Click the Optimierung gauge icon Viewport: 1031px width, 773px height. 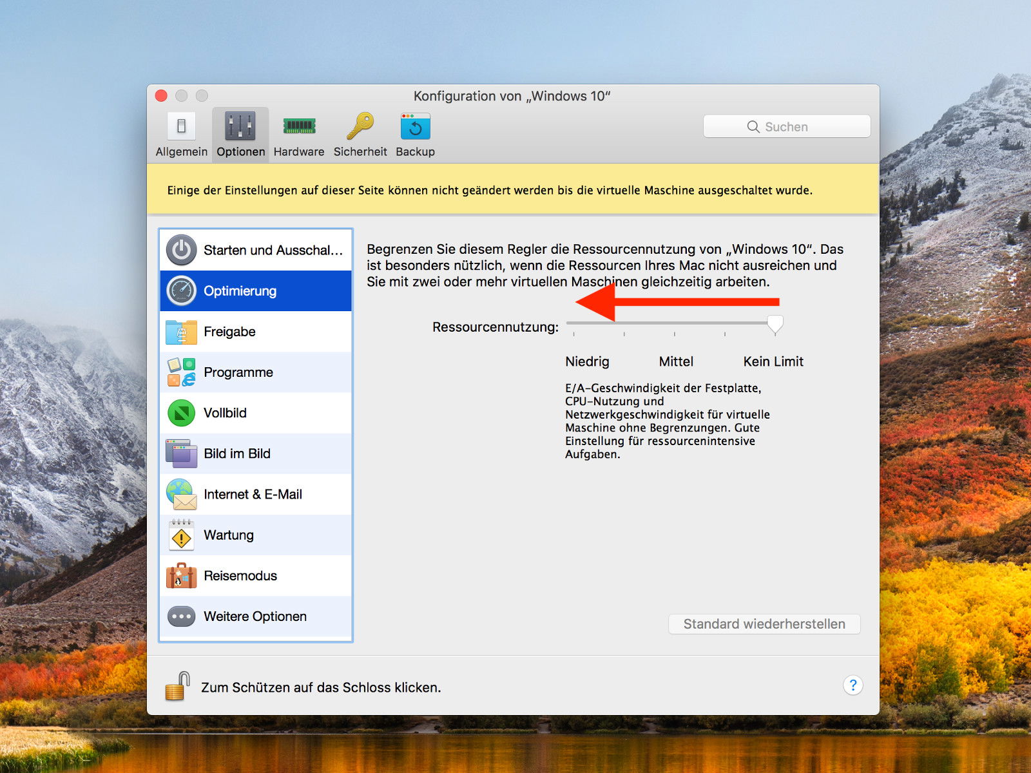(x=182, y=291)
